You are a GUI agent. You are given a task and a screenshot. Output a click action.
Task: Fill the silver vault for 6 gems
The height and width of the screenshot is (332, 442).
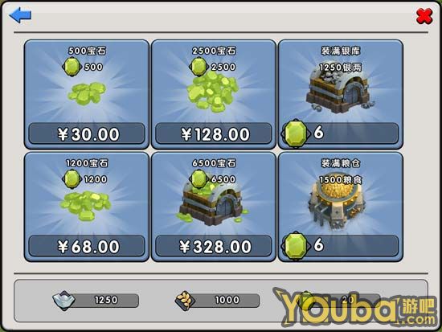point(341,133)
